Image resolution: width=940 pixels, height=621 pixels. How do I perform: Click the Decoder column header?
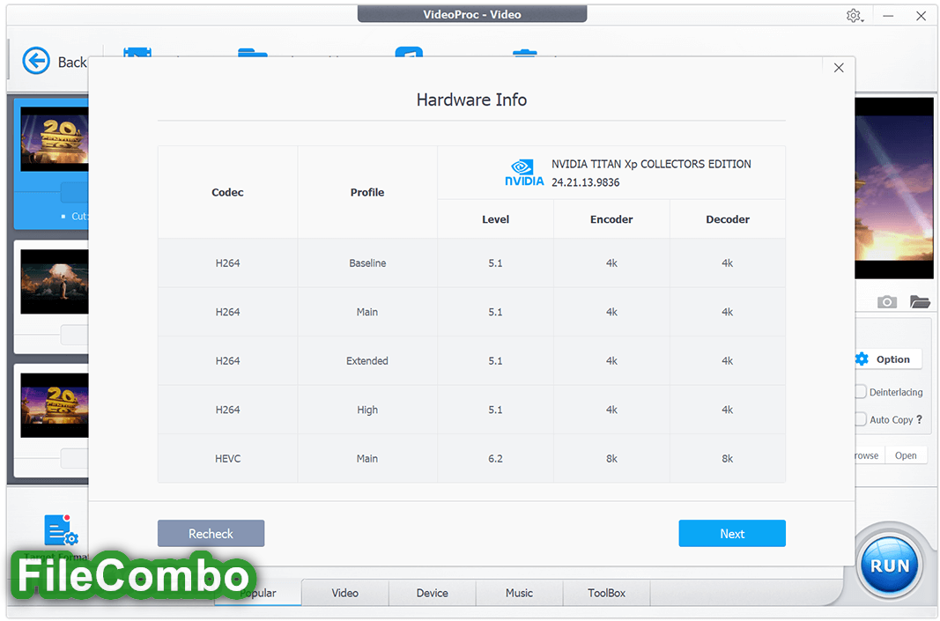[728, 219]
